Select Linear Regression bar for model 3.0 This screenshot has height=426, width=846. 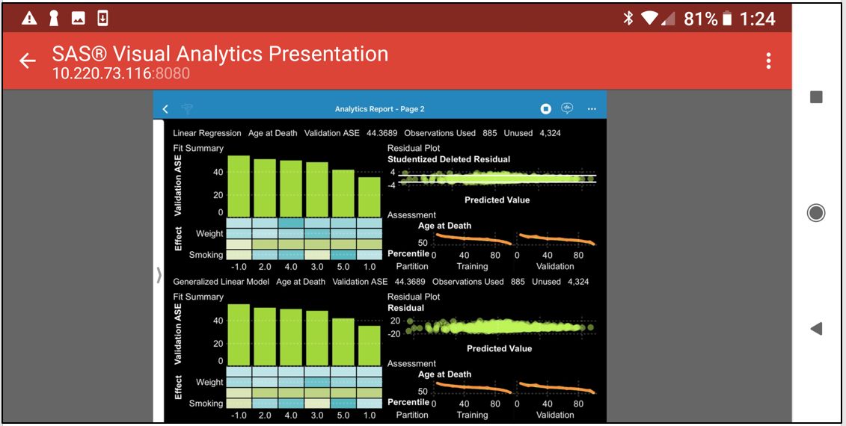tap(317, 189)
